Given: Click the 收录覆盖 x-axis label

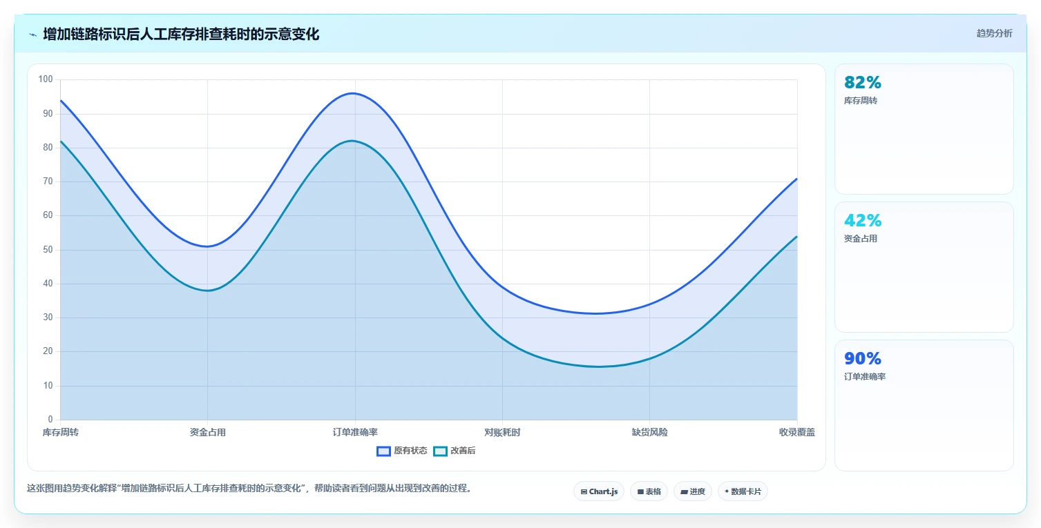Looking at the screenshot, I should [797, 433].
